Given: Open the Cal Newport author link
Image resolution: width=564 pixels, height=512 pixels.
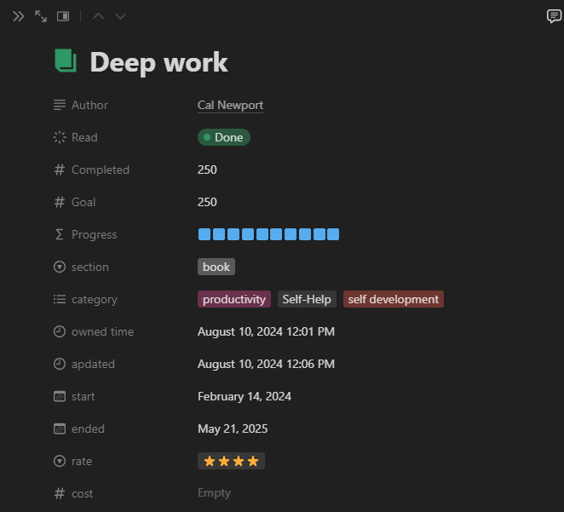Looking at the screenshot, I should point(230,105).
